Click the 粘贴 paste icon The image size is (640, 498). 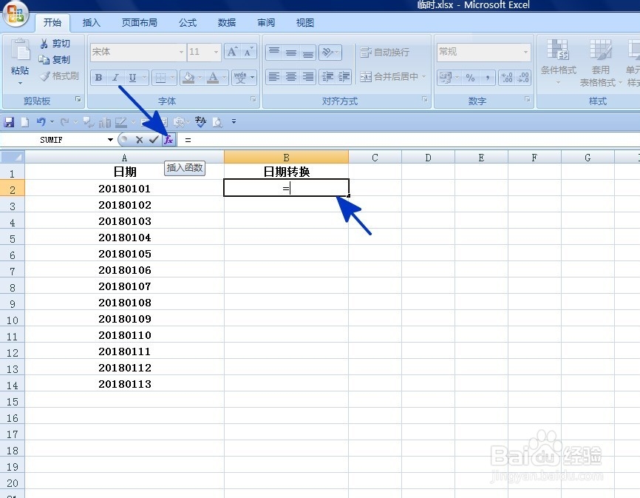click(x=20, y=50)
